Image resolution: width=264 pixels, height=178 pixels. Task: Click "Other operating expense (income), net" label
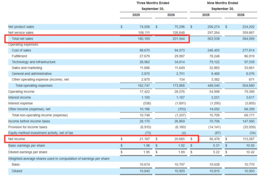pyautogui.click(x=40, y=79)
